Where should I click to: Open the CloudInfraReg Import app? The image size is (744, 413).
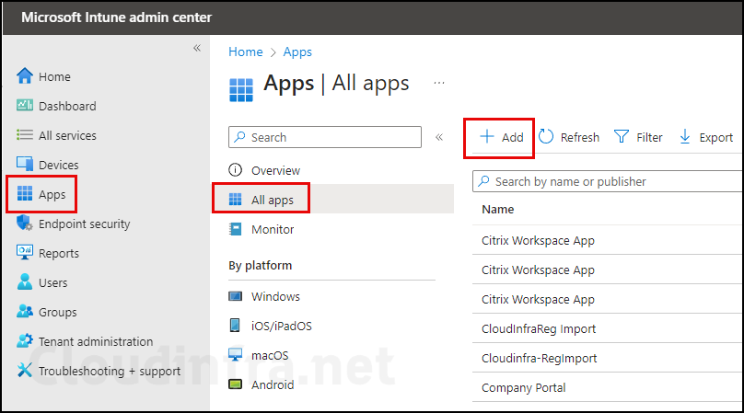tap(539, 329)
